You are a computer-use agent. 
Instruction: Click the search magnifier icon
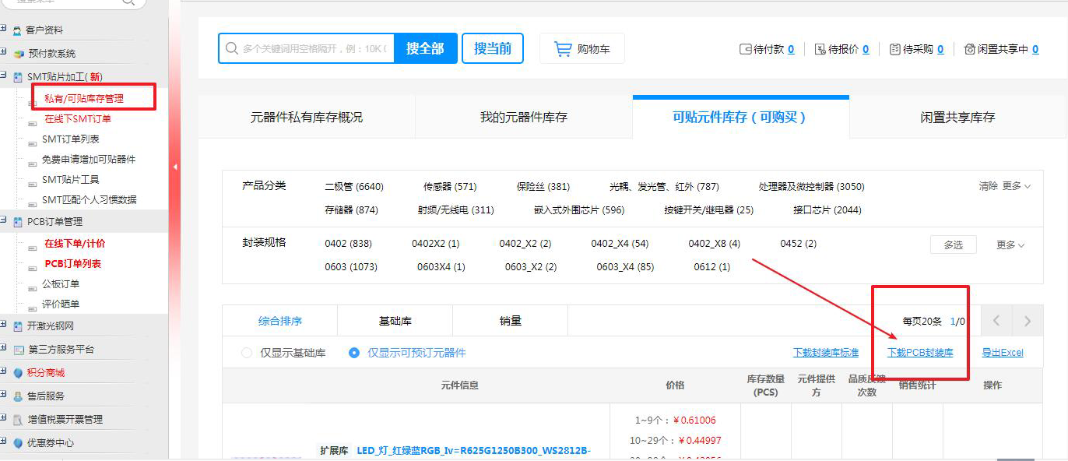[231, 48]
